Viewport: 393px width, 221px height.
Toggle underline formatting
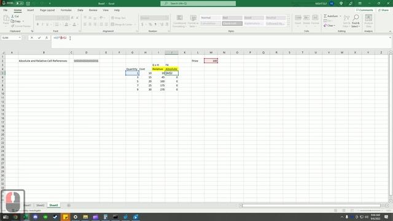tap(47, 25)
